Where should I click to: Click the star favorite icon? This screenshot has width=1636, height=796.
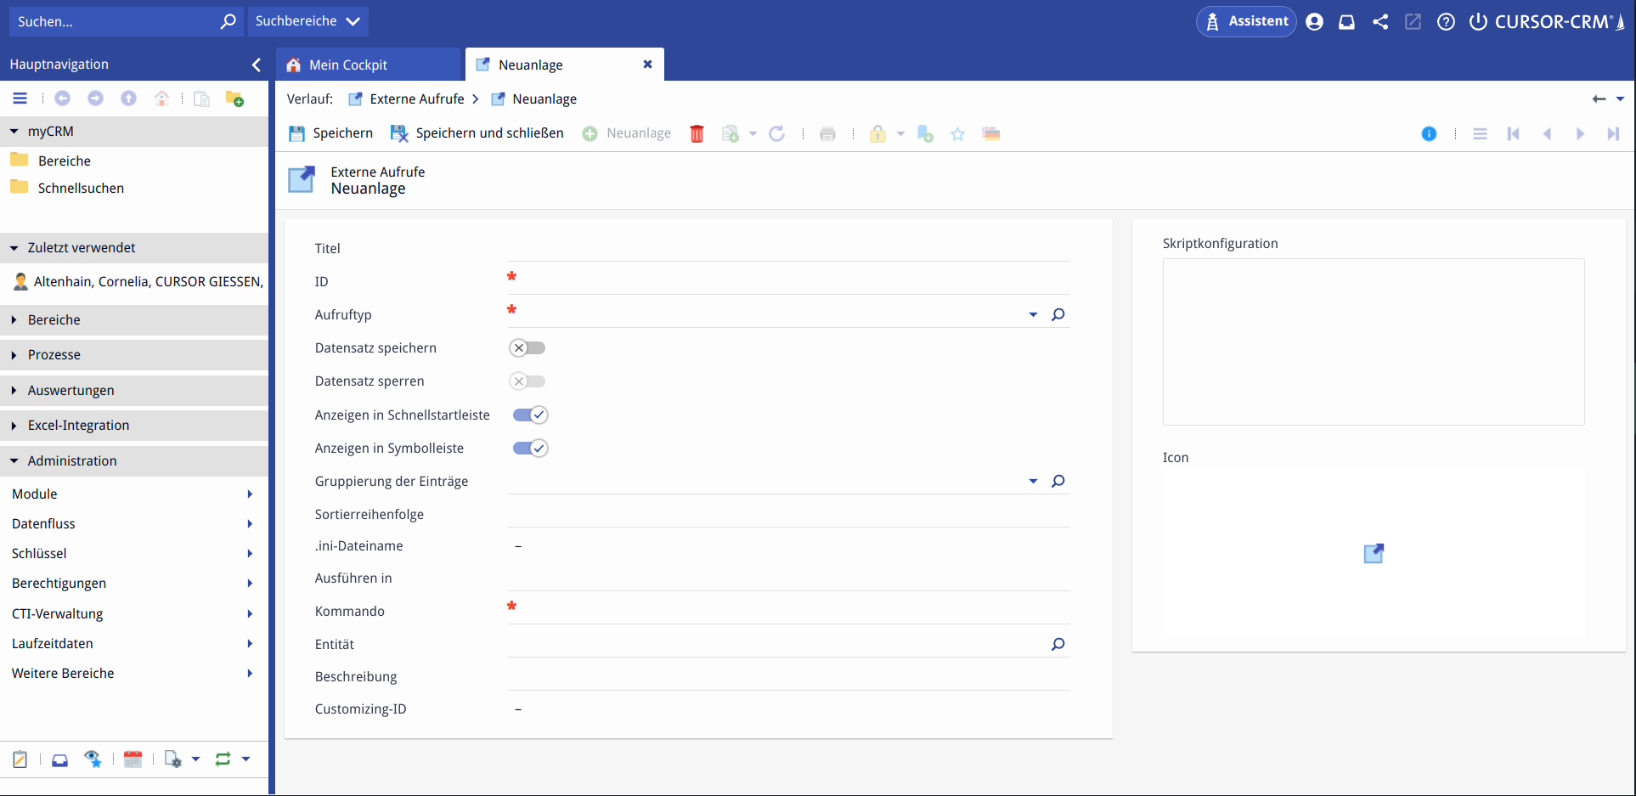[x=957, y=133]
